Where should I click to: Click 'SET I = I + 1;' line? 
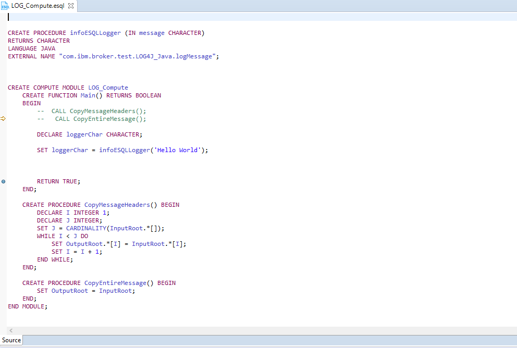(77, 252)
